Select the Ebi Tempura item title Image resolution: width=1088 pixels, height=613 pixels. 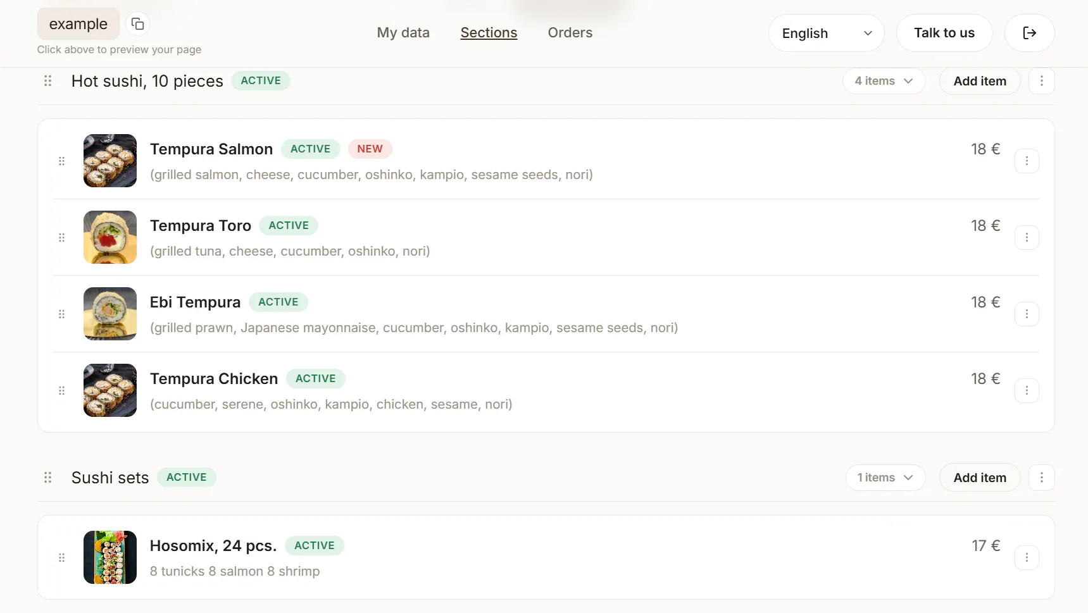pyautogui.click(x=195, y=302)
